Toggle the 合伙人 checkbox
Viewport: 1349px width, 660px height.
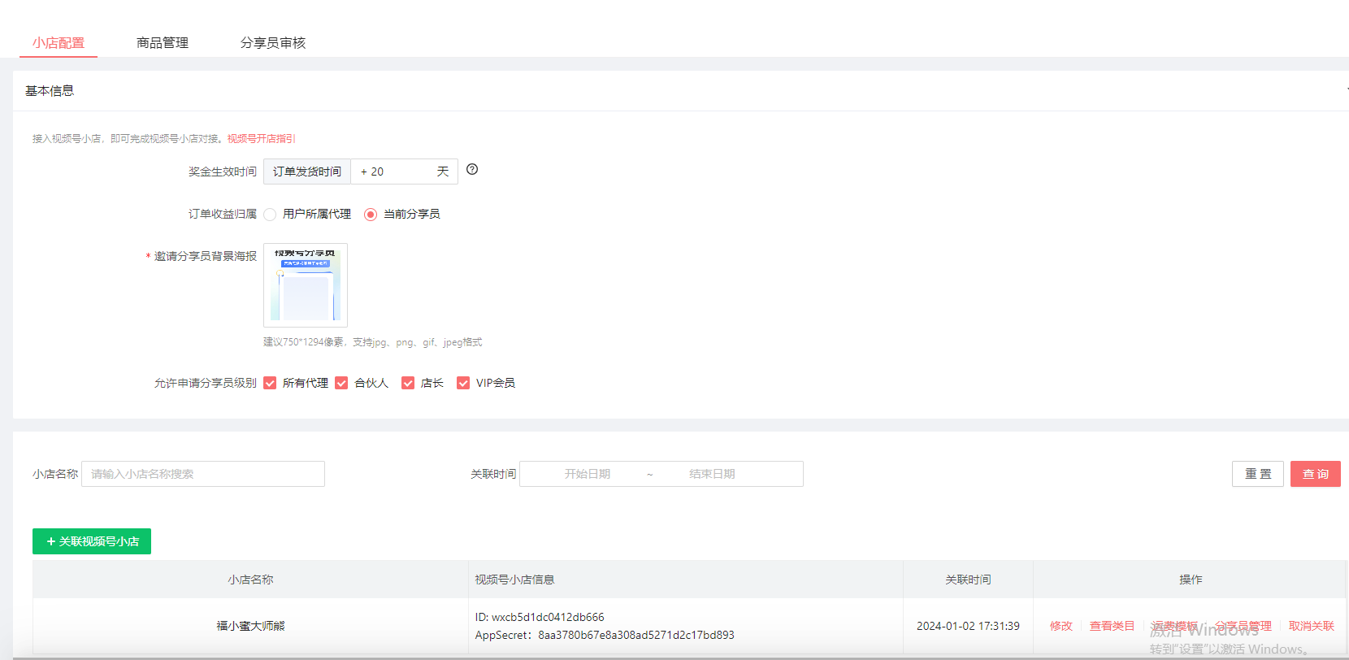341,383
